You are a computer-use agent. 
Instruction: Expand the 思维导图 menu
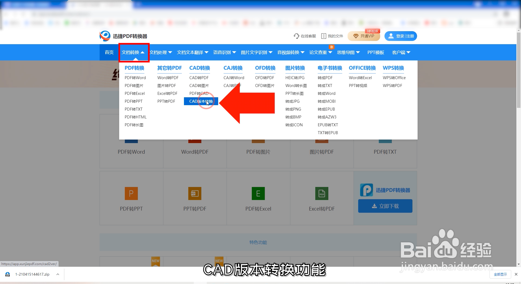(x=348, y=52)
